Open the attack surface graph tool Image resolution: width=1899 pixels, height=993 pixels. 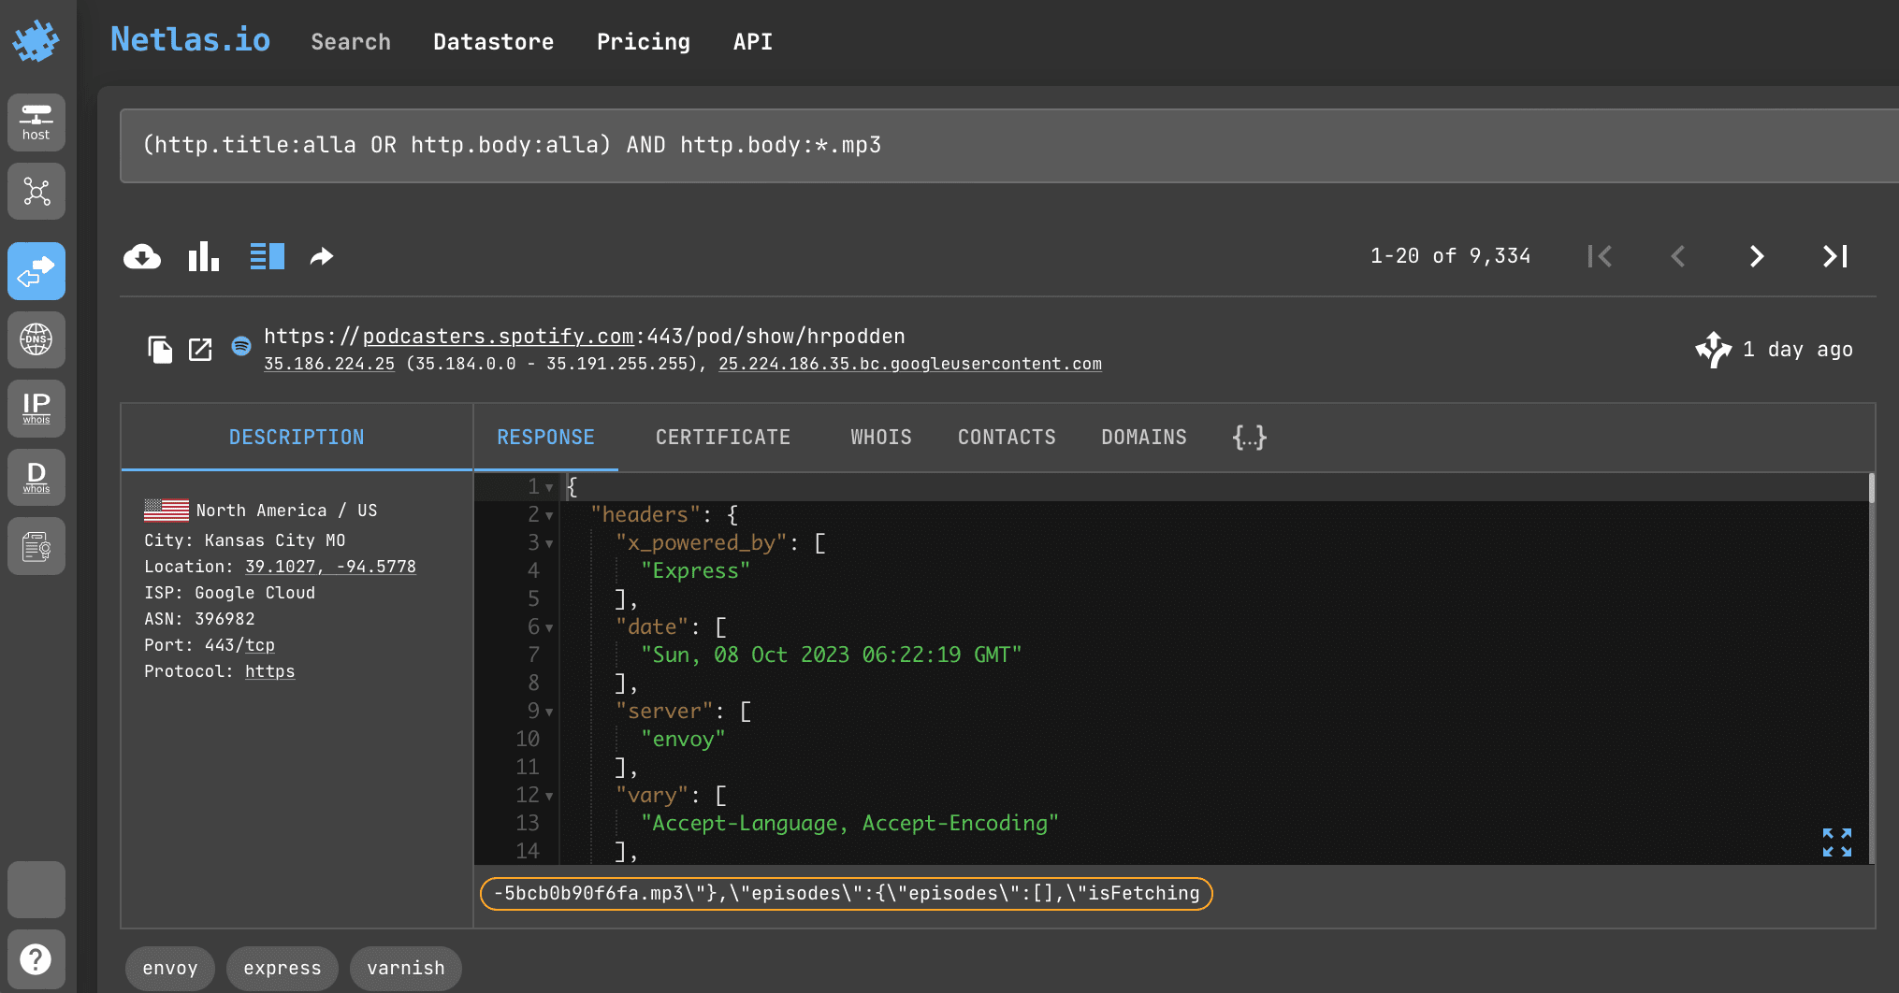point(36,192)
